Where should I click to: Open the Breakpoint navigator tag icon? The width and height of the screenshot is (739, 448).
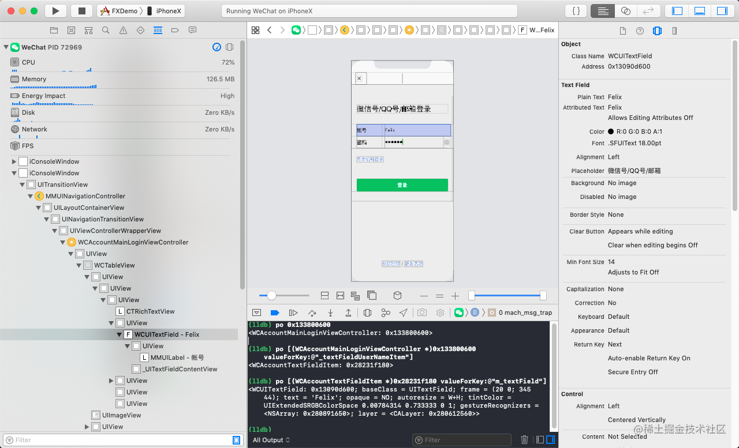click(x=175, y=30)
